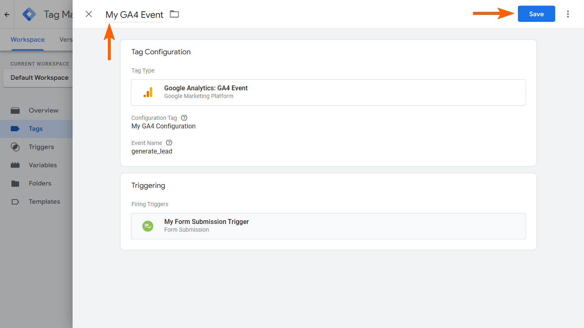
Task: Click the Tag Manager logo
Action: click(29, 15)
